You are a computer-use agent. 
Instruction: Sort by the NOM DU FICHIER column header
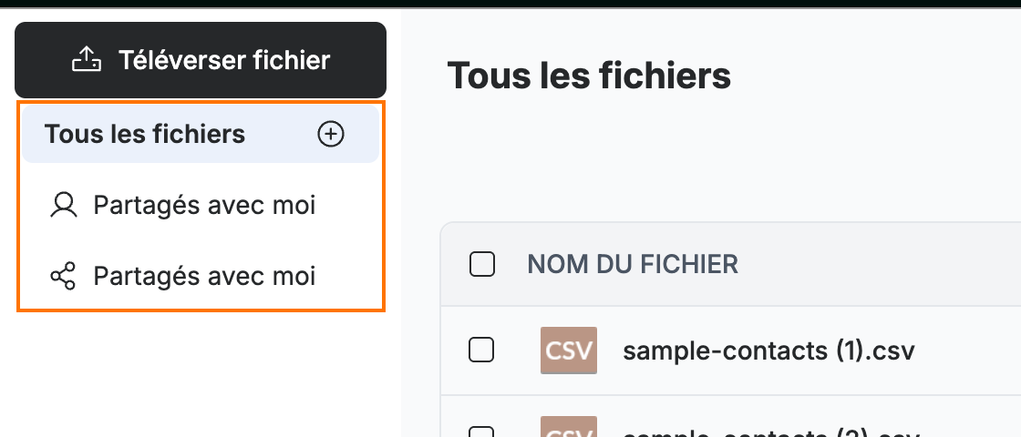click(x=633, y=265)
